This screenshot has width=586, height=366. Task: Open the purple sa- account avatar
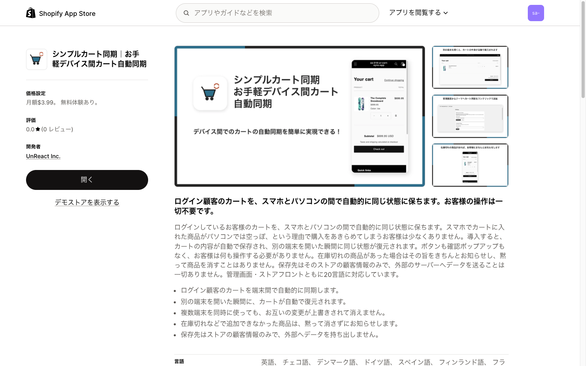click(x=536, y=13)
